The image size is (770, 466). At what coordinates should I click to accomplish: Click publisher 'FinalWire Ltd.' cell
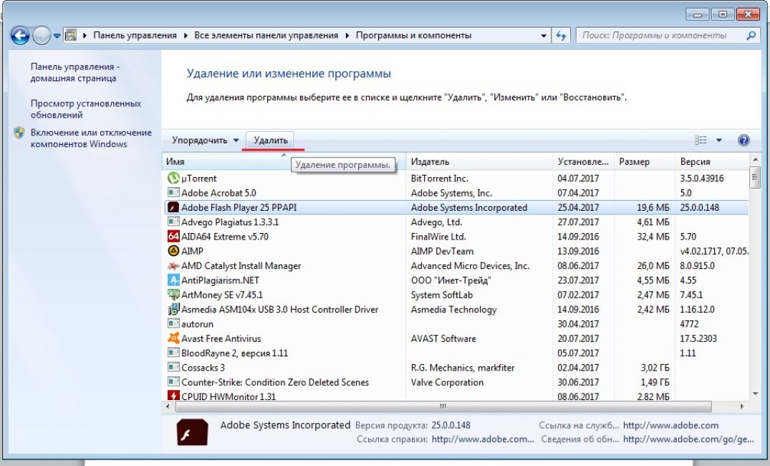click(x=438, y=237)
